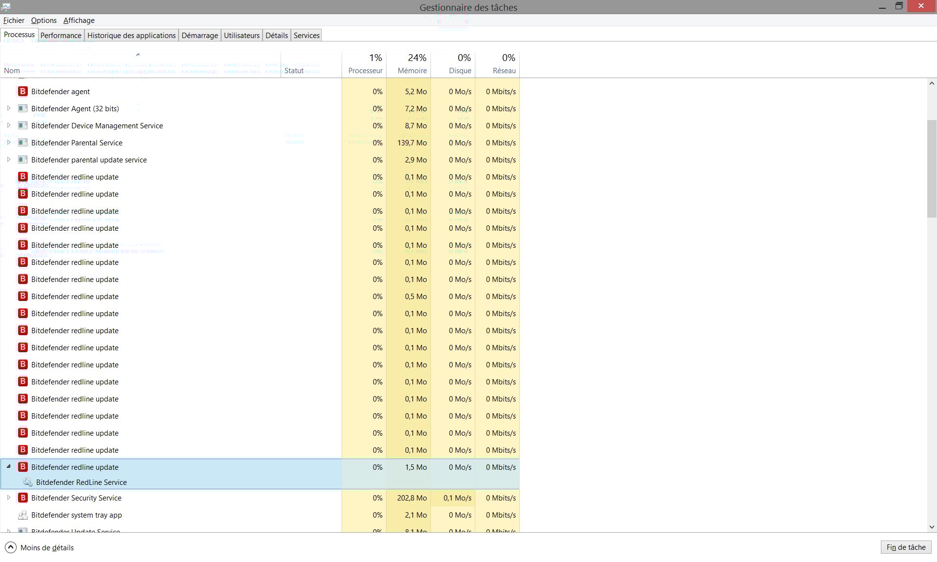Select the Bitdefender system tray app row name
Image resolution: width=937 pixels, height=562 pixels.
pos(77,515)
